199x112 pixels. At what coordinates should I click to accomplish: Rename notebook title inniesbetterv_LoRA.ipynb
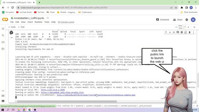tap(29, 18)
